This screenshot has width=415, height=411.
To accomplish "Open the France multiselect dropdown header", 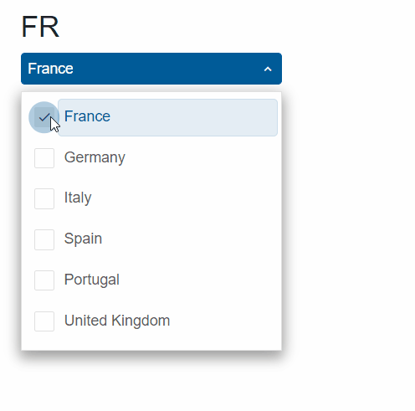I will (151, 69).
